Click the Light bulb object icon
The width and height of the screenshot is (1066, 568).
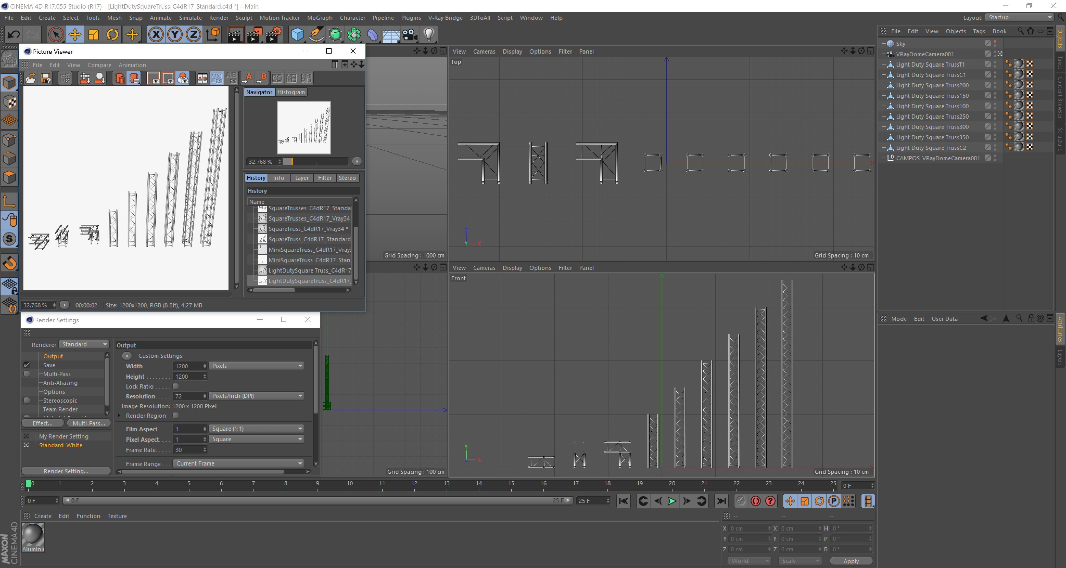[429, 34]
